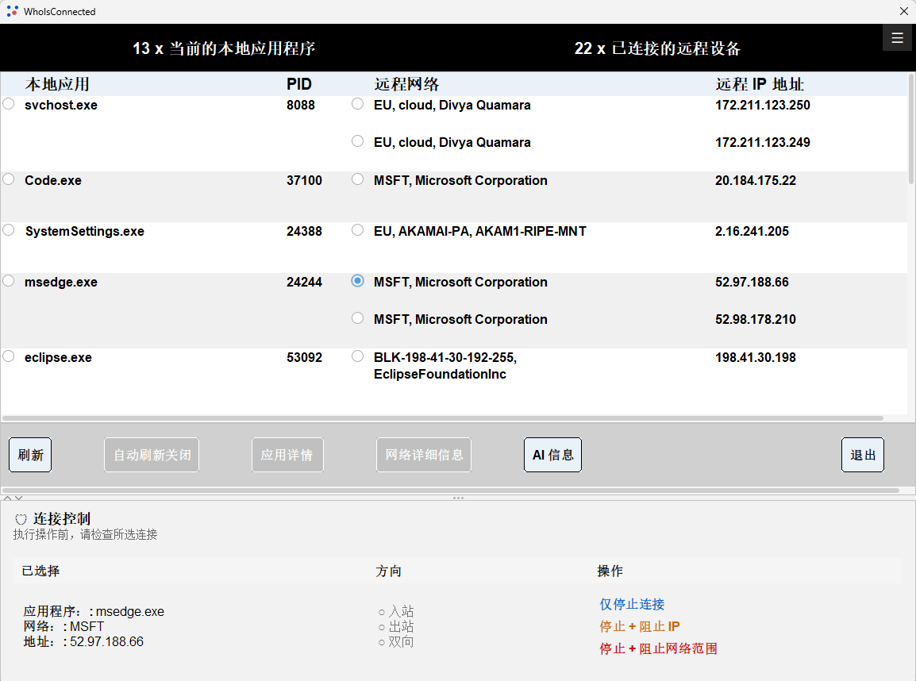916x681 pixels.
Task: Choose the 出站 direction option
Action: [x=395, y=627]
